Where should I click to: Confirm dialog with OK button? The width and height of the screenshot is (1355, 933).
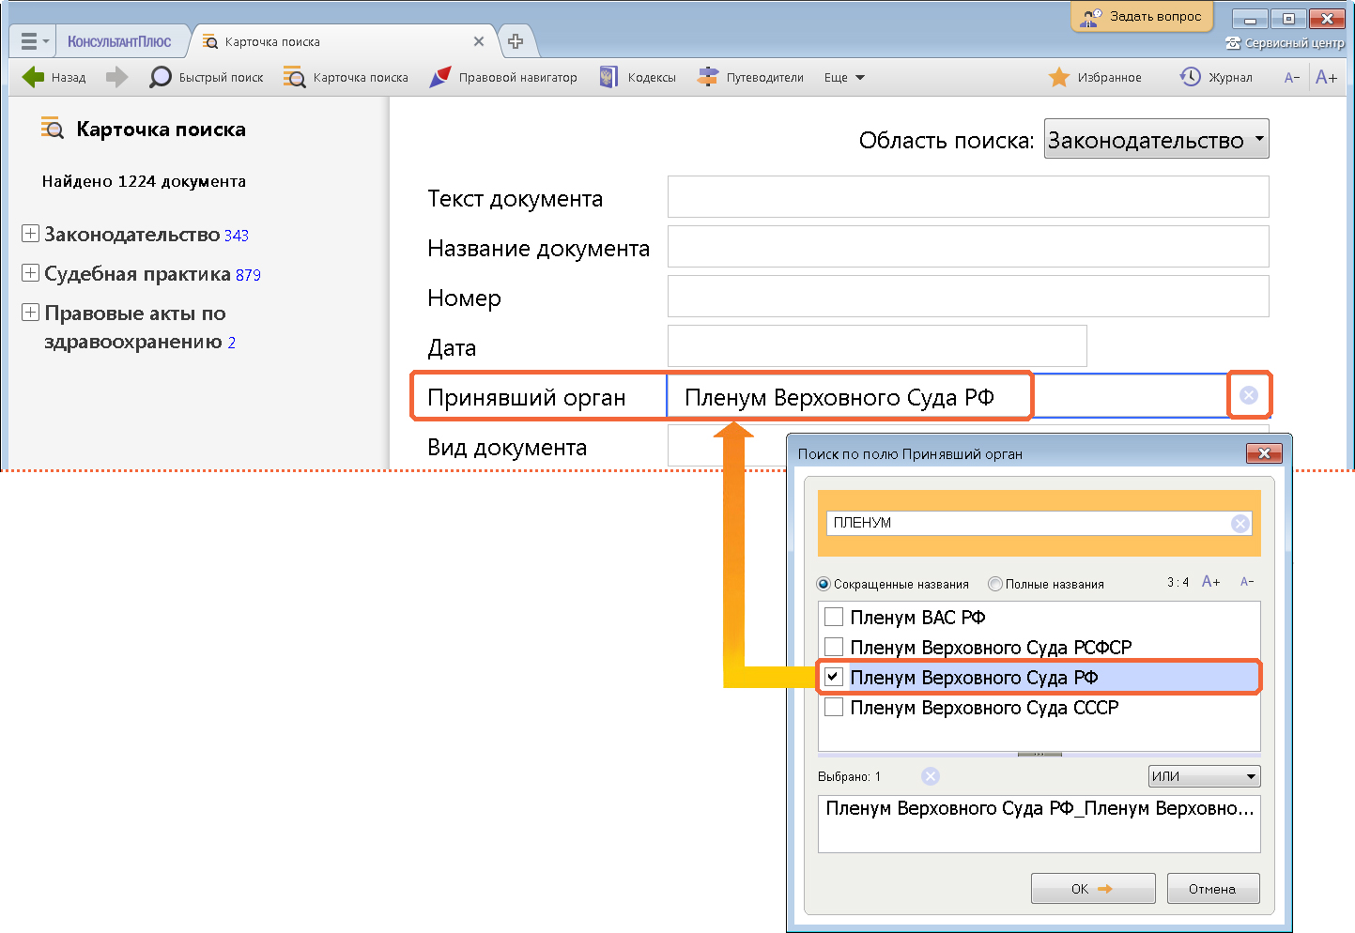click(1093, 889)
